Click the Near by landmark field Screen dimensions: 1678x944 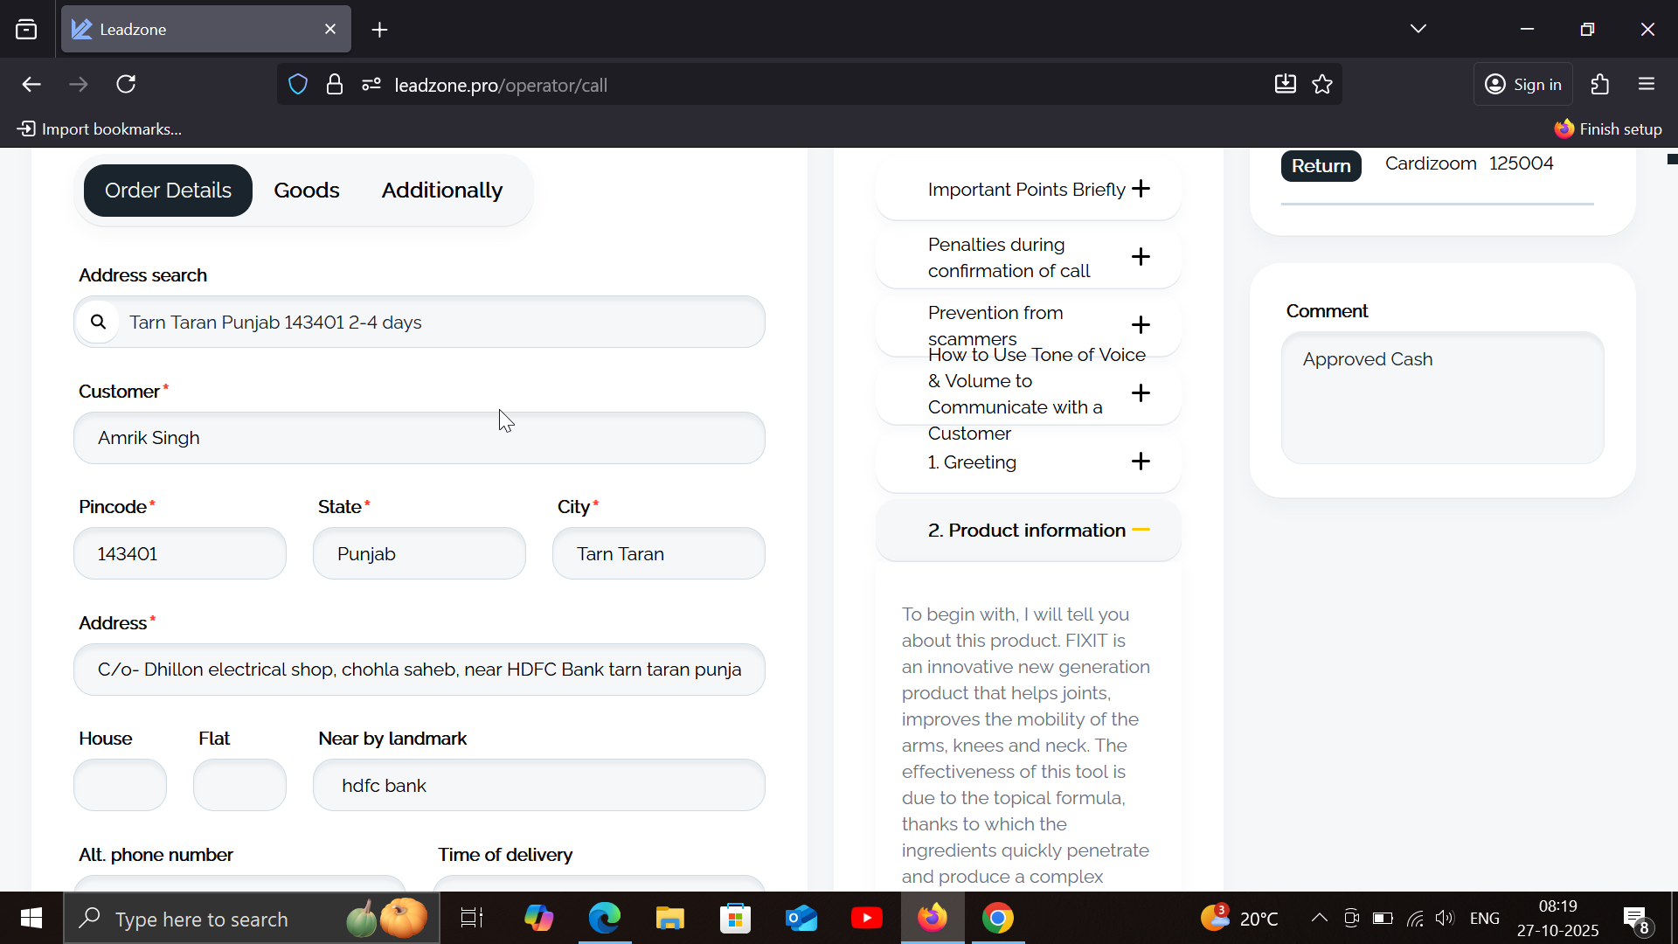tap(538, 785)
